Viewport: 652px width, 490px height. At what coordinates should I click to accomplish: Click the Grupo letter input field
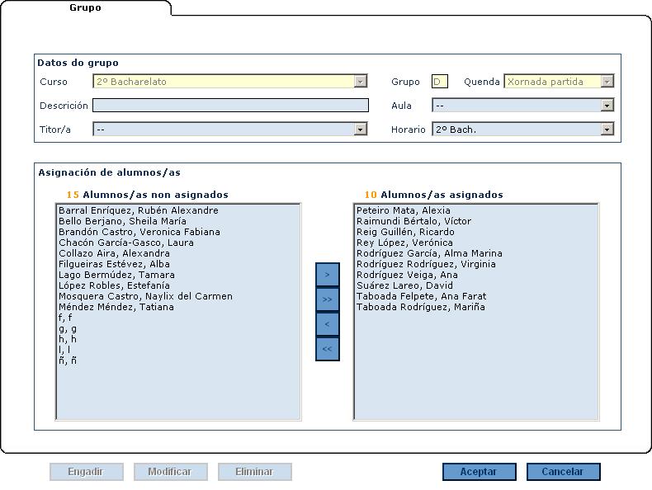coord(439,82)
